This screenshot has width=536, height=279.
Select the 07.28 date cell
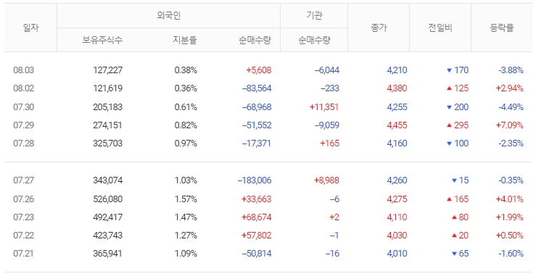tap(24, 143)
